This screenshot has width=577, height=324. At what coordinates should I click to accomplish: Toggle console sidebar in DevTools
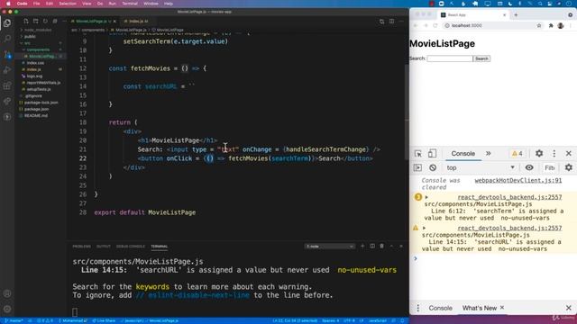click(x=417, y=168)
